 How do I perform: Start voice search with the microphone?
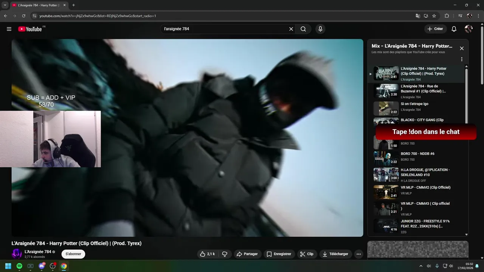pos(320,29)
